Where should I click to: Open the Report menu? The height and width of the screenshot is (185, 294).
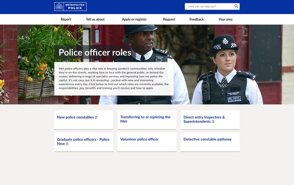click(66, 19)
